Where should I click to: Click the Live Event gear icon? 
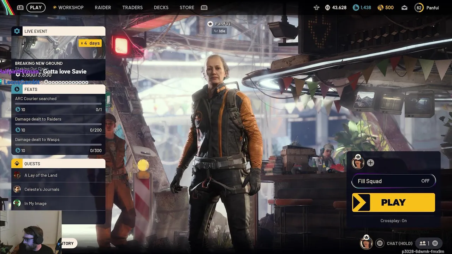tap(17, 31)
